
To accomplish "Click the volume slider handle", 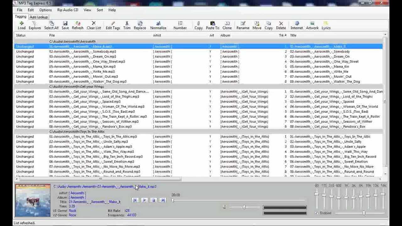I will click(244, 207).
